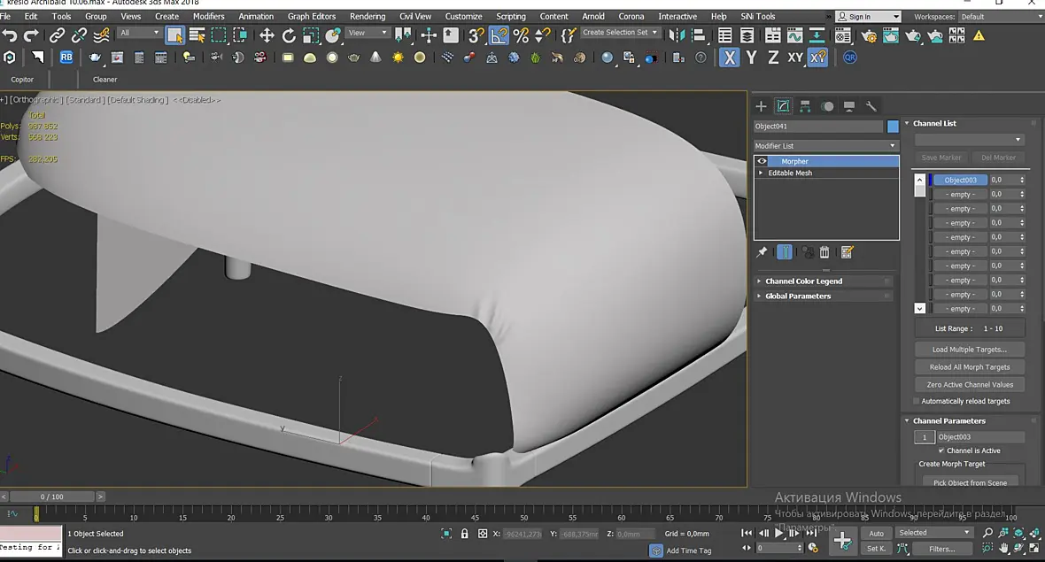Viewport: 1045px width, 562px height.
Task: Open the Graph Editors menu
Action: coord(311,16)
